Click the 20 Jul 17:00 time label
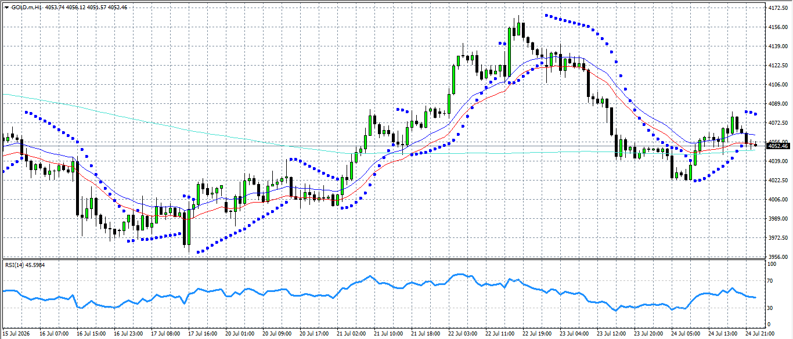Viewport: 793px width, 339px height. pos(315,334)
